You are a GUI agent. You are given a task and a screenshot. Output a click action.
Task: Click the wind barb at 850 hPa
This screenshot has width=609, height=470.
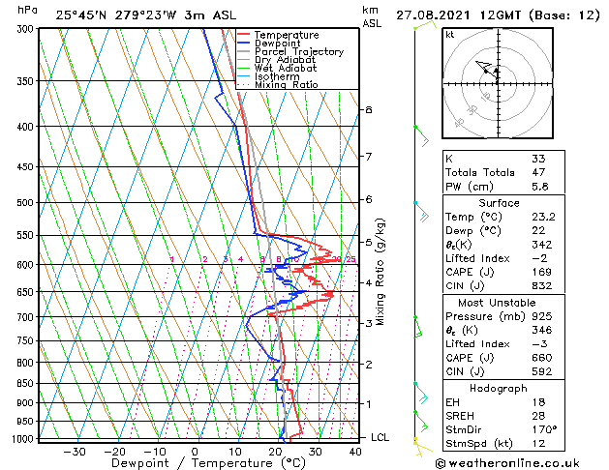click(x=421, y=394)
